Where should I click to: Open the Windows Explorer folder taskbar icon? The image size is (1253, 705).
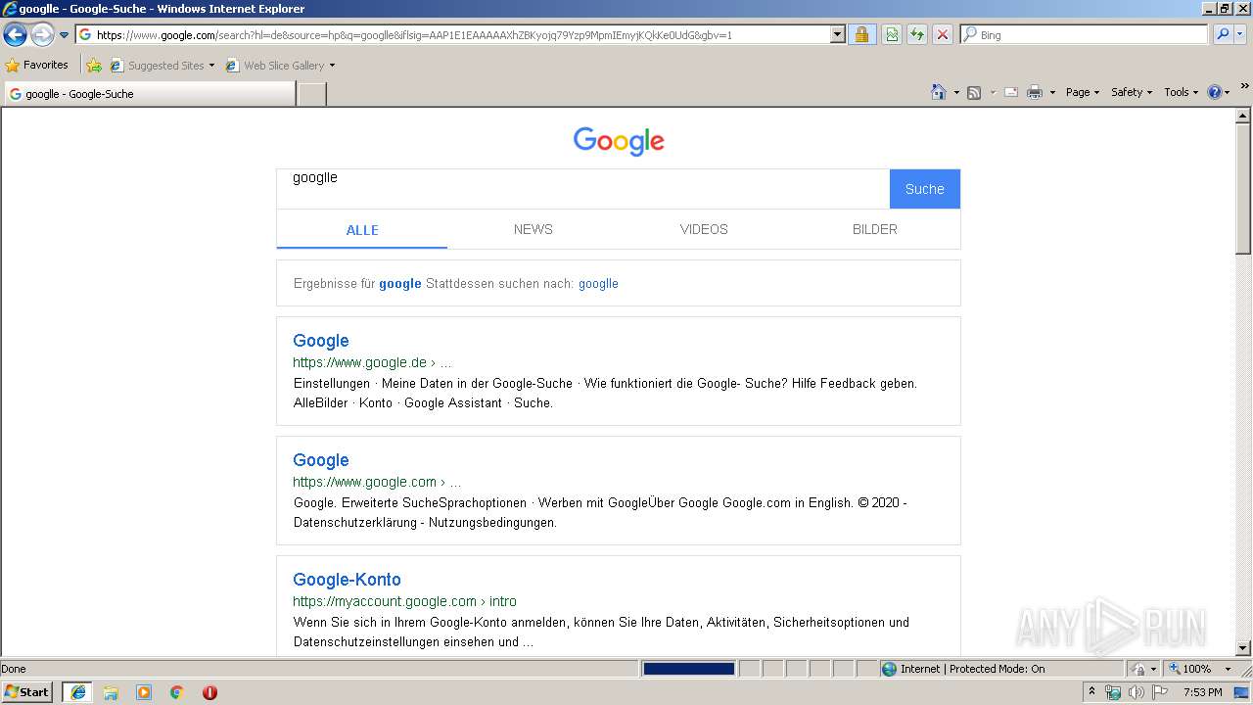(x=111, y=692)
